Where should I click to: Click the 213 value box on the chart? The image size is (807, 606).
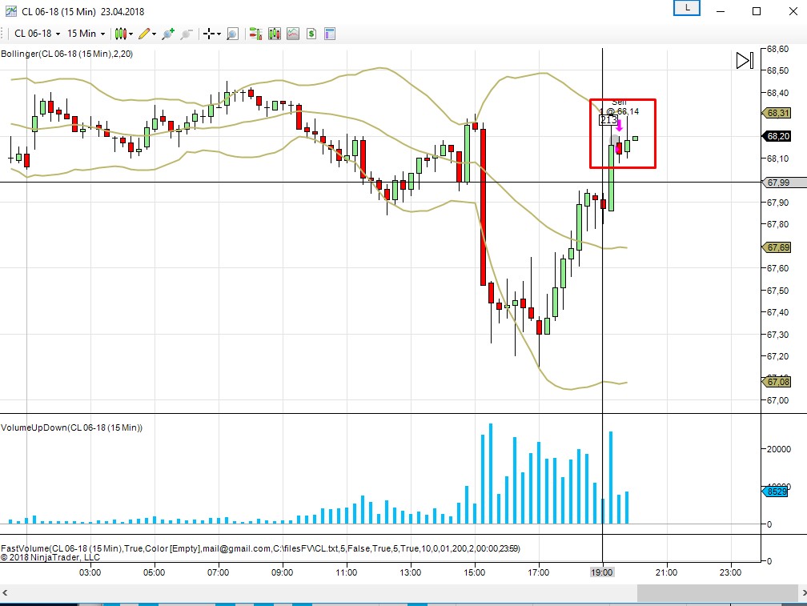pyautogui.click(x=608, y=120)
